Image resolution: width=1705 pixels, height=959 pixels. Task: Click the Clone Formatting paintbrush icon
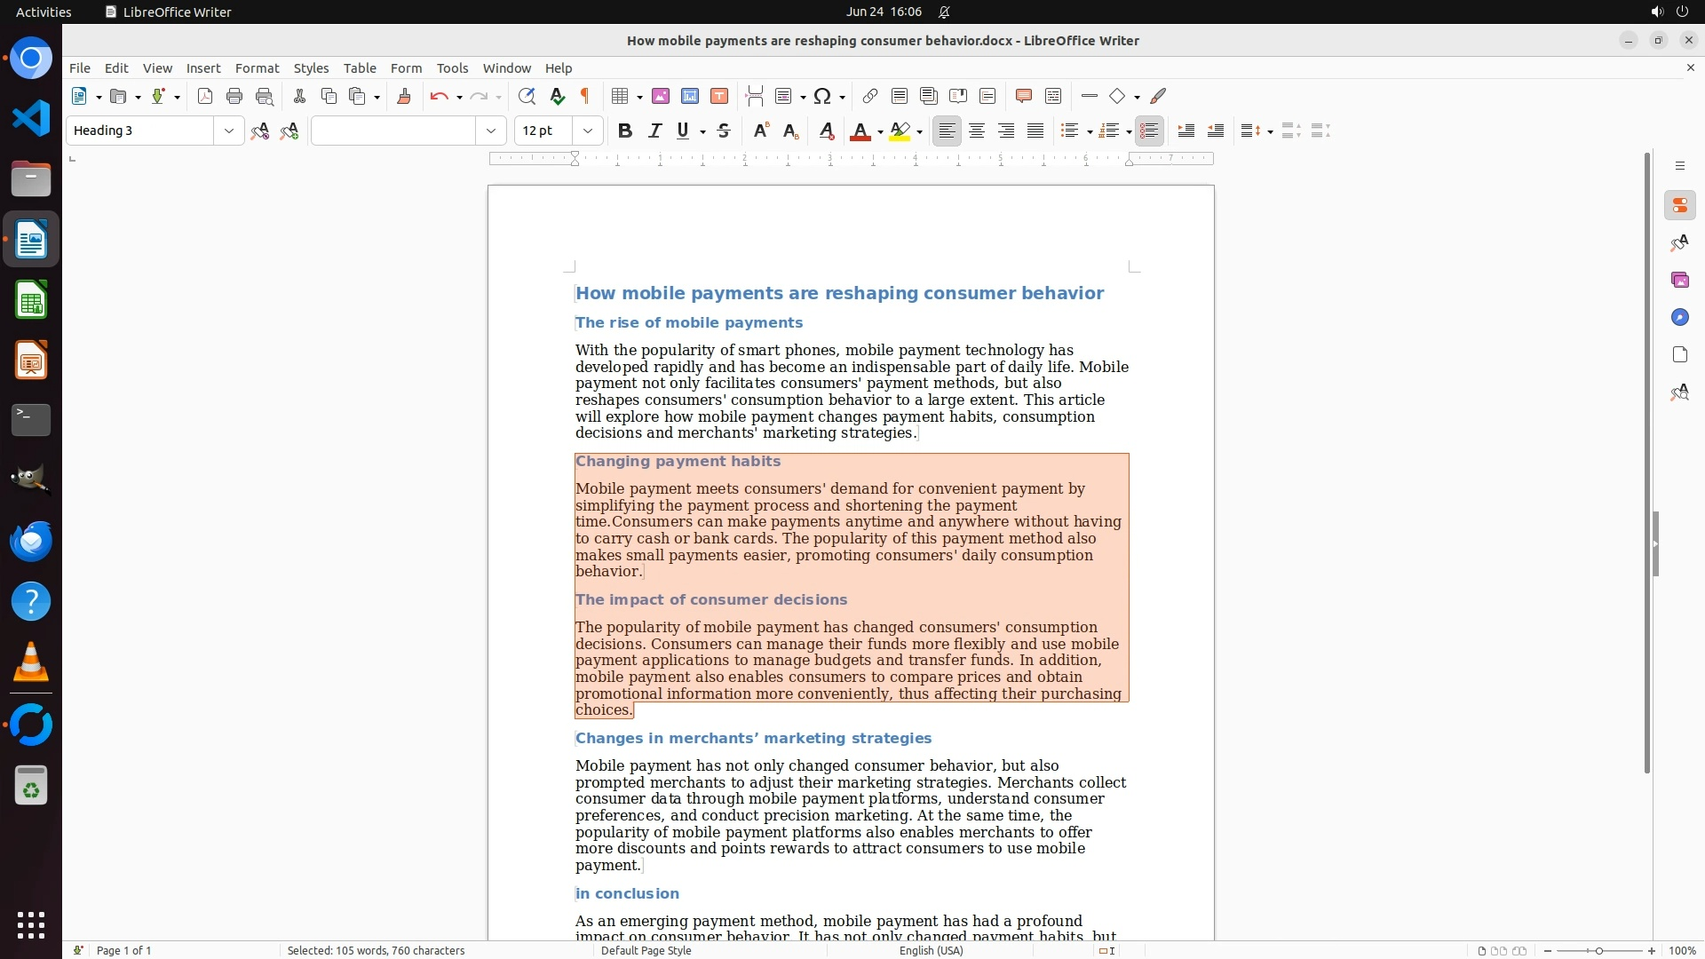pos(404,96)
